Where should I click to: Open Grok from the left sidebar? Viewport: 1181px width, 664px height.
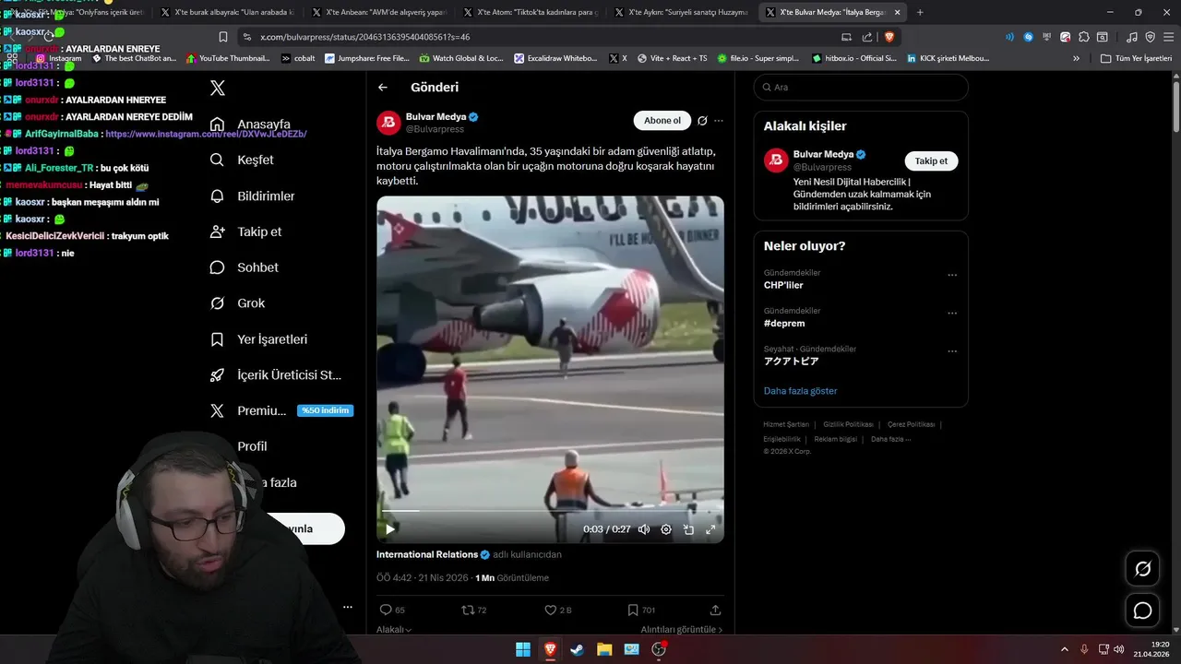coord(237,303)
